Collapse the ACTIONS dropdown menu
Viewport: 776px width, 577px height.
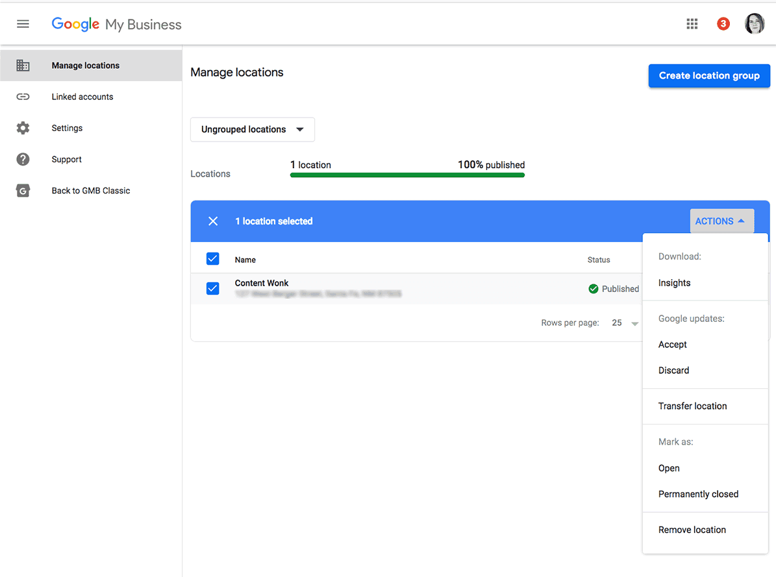pos(722,221)
